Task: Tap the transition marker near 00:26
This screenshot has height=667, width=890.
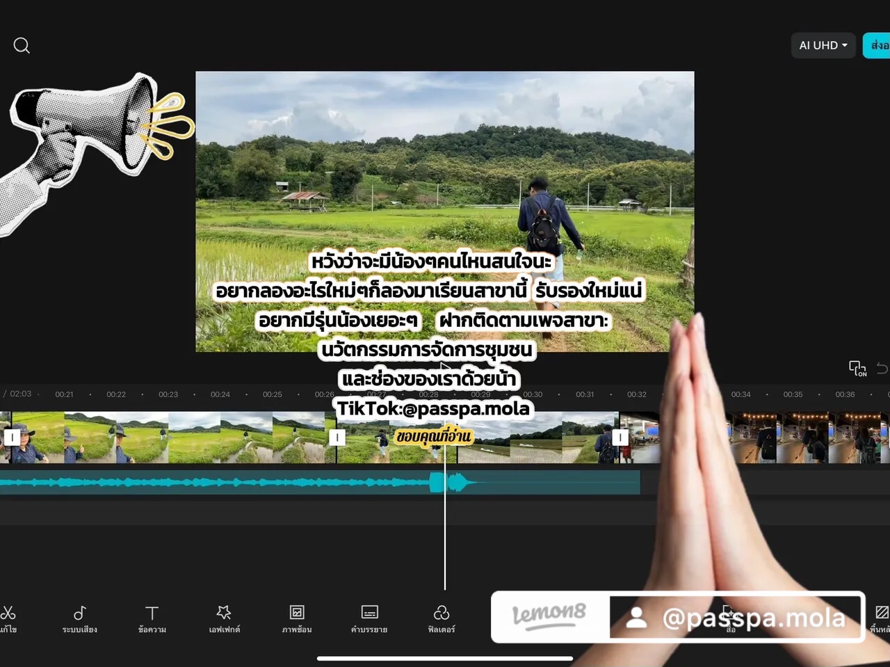Action: pos(337,437)
